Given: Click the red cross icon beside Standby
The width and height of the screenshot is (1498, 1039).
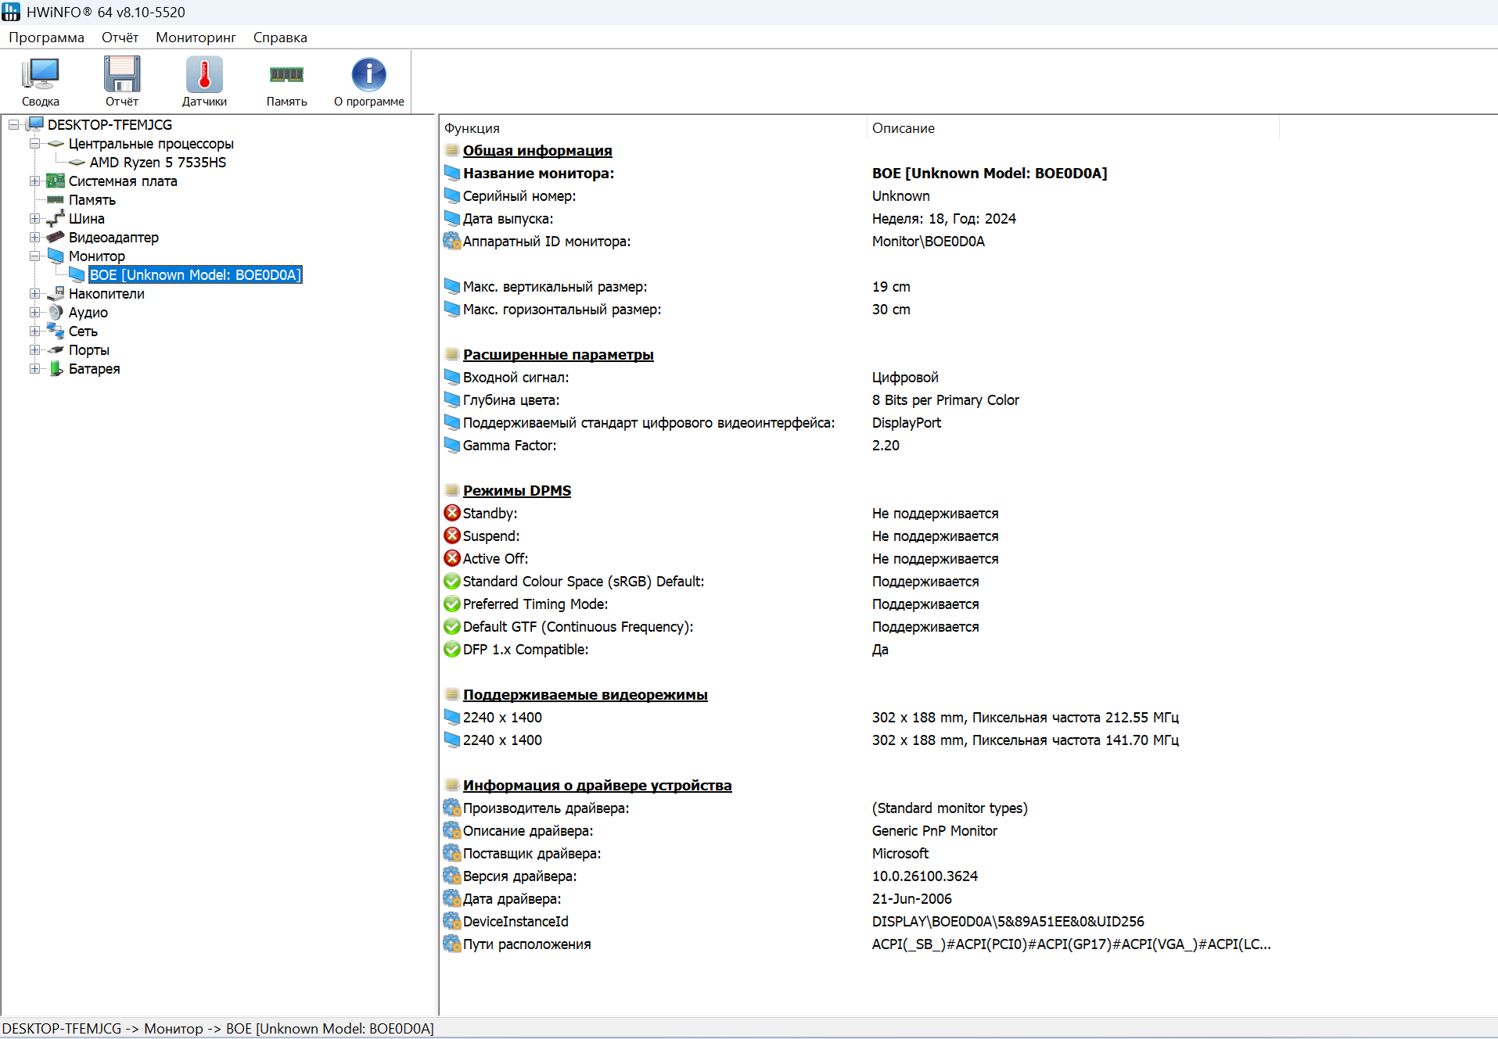Looking at the screenshot, I should pyautogui.click(x=452, y=514).
